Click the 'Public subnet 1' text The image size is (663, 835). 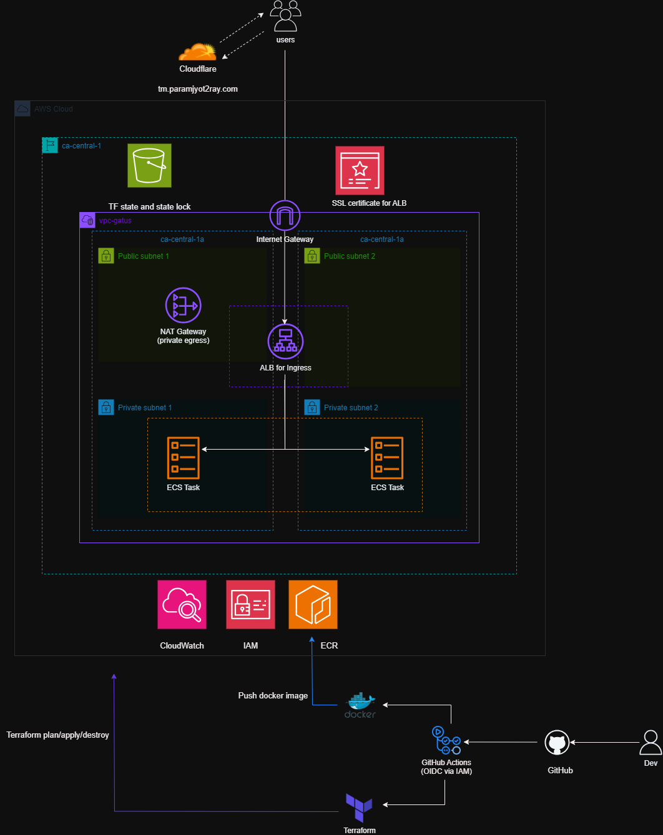143,256
